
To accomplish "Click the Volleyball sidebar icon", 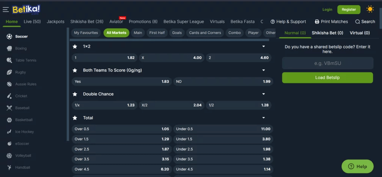I will pos(9,155).
